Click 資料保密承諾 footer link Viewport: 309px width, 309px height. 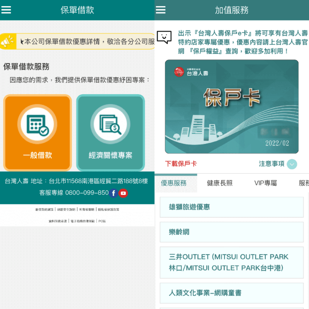pyautogui.click(x=58, y=221)
